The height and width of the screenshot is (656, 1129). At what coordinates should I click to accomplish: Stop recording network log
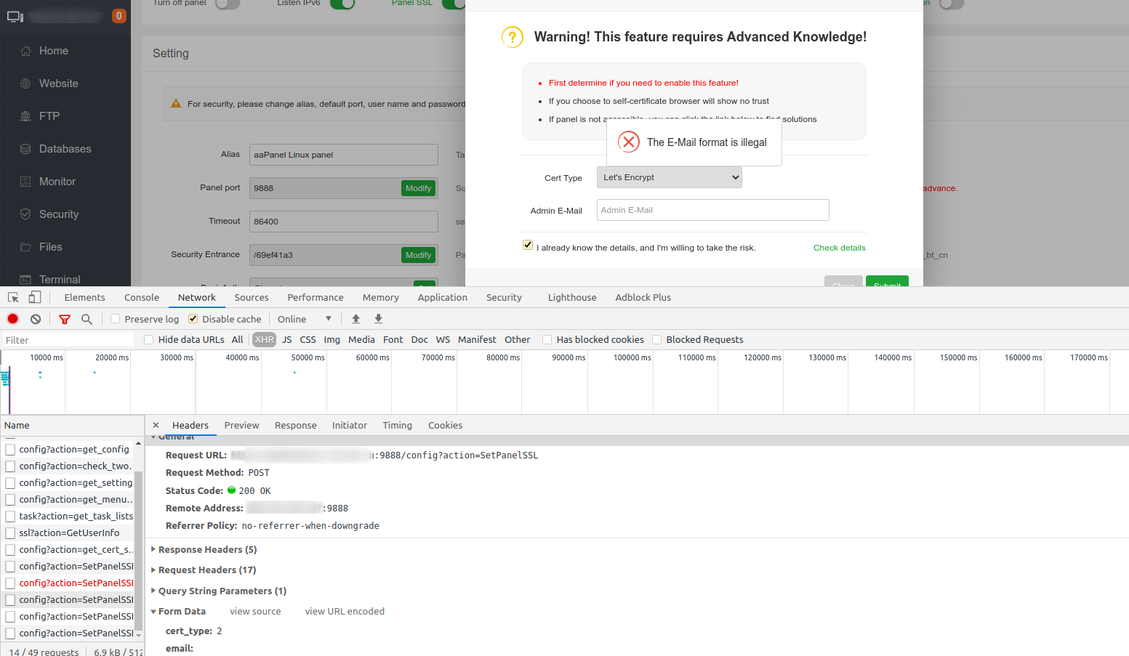click(13, 319)
